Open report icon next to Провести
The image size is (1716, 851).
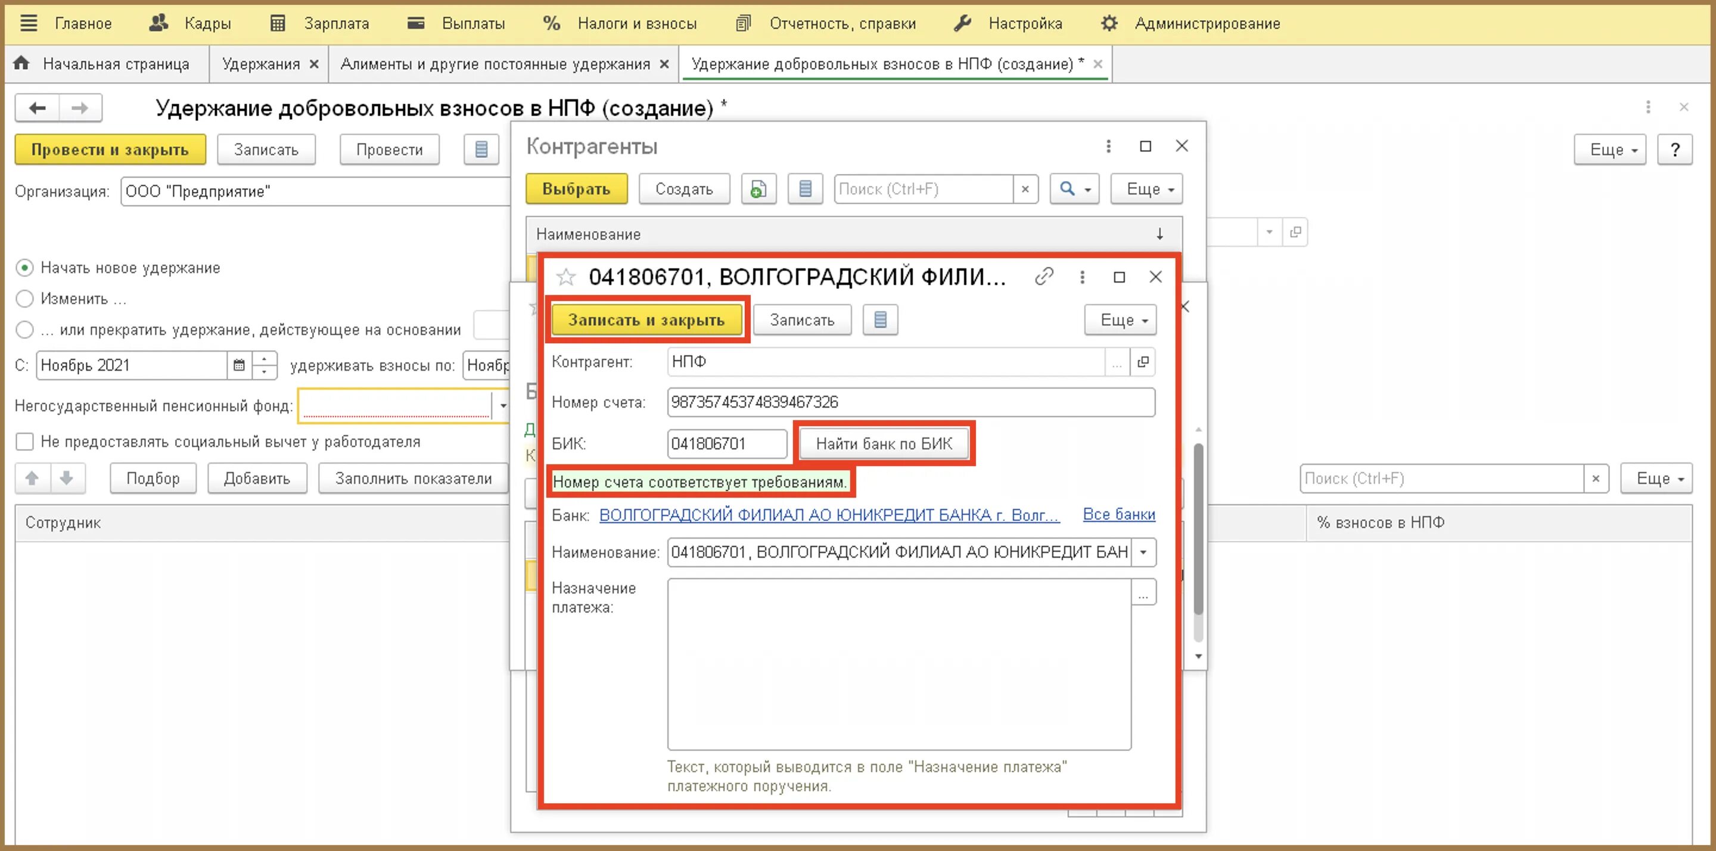(481, 150)
